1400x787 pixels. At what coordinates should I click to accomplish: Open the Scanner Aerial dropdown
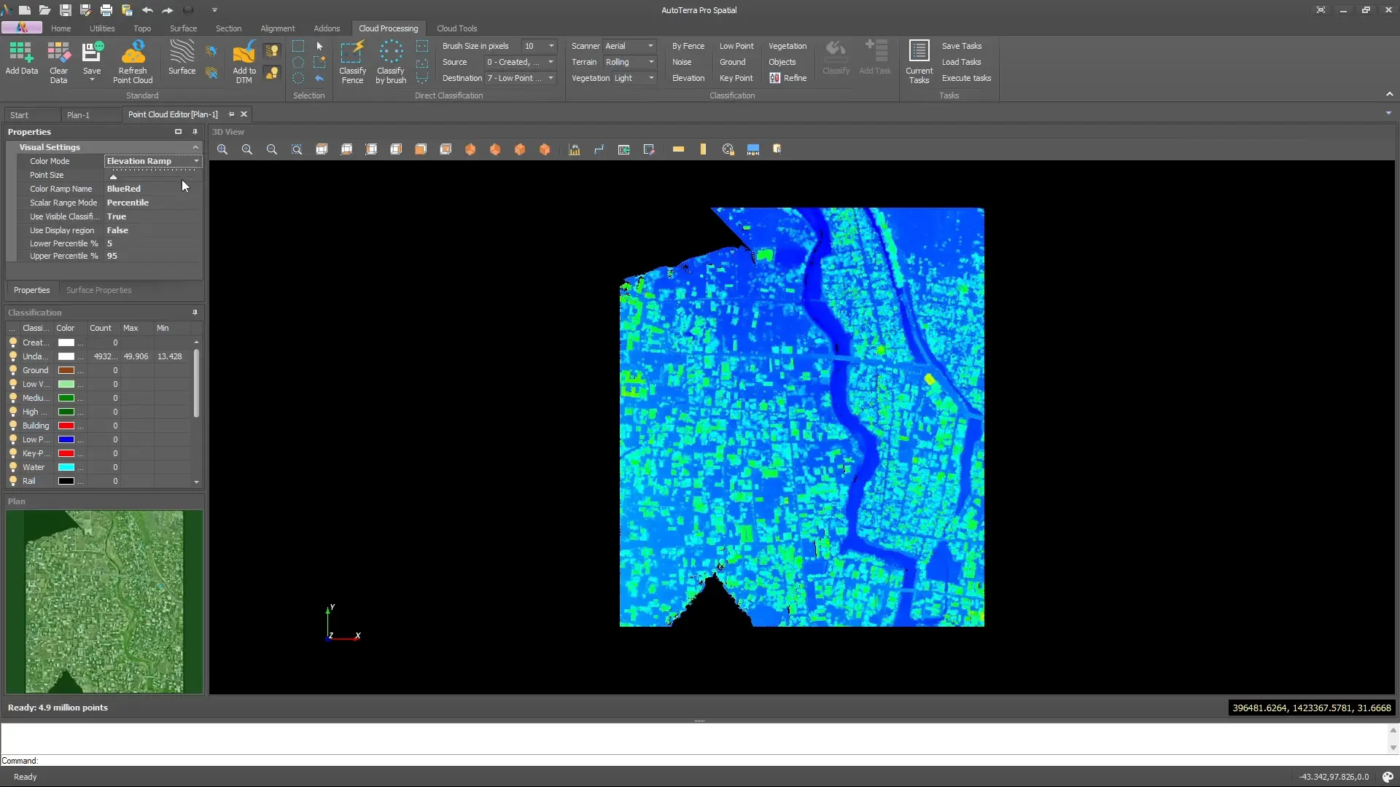[629, 46]
